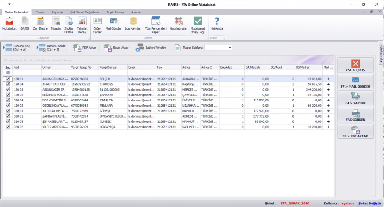
Task: Uncheck the 120 03 ÖZÇELİKKAYALA checkbox
Action: (x=8, y=105)
